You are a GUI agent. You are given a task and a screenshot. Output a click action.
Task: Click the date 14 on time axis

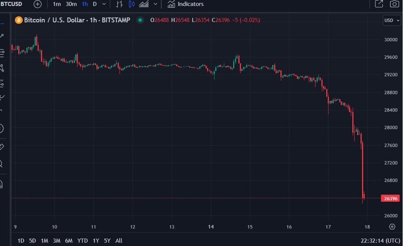click(x=211, y=227)
